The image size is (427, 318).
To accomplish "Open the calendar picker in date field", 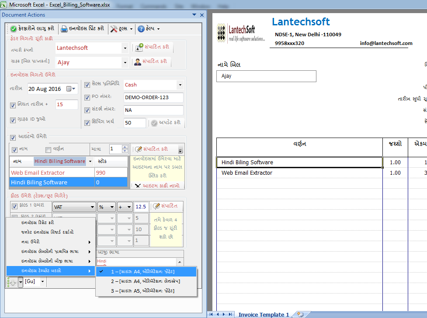I will 71,89.
